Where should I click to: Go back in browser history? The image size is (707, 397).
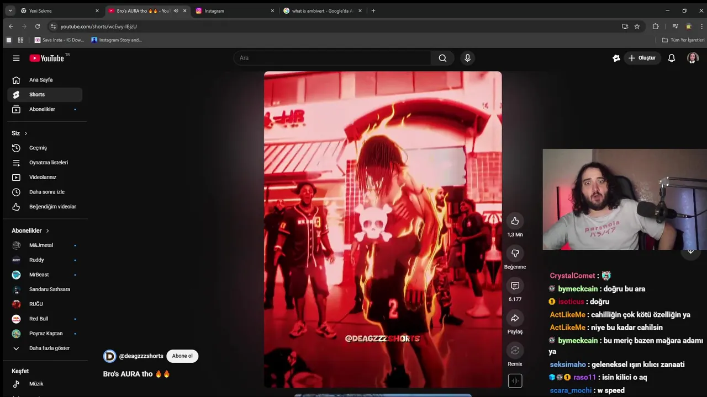pyautogui.click(x=10, y=26)
